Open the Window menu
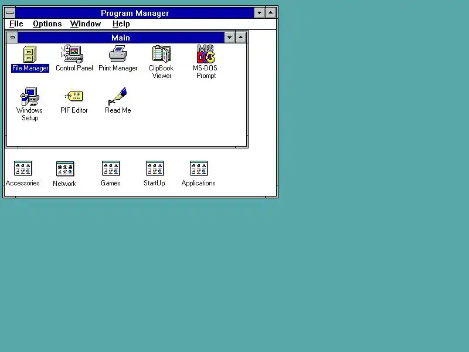Screen dimensions: 469x352 click(86, 24)
